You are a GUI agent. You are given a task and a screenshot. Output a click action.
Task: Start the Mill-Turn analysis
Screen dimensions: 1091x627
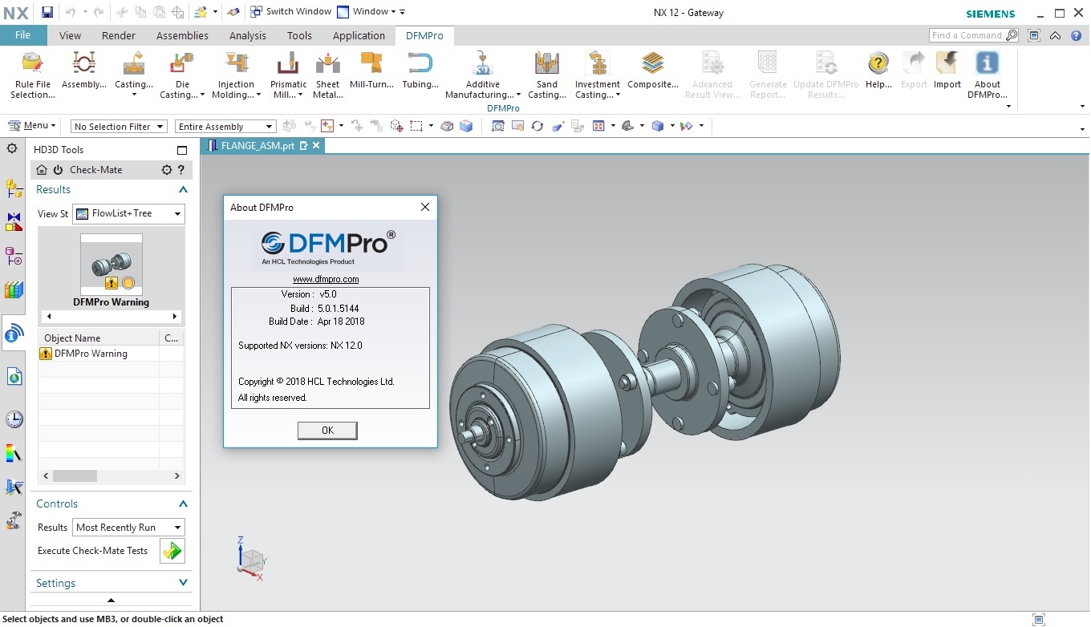click(x=371, y=71)
